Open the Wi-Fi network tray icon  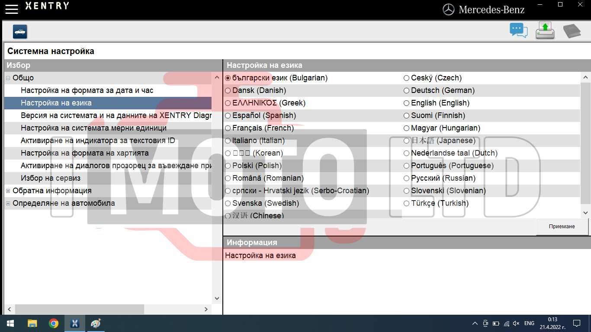point(506,323)
